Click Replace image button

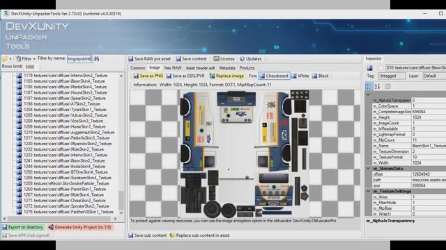point(226,76)
